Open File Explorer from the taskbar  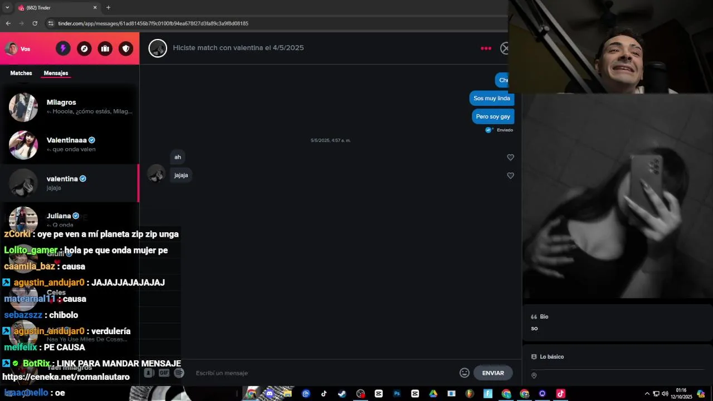click(x=287, y=393)
